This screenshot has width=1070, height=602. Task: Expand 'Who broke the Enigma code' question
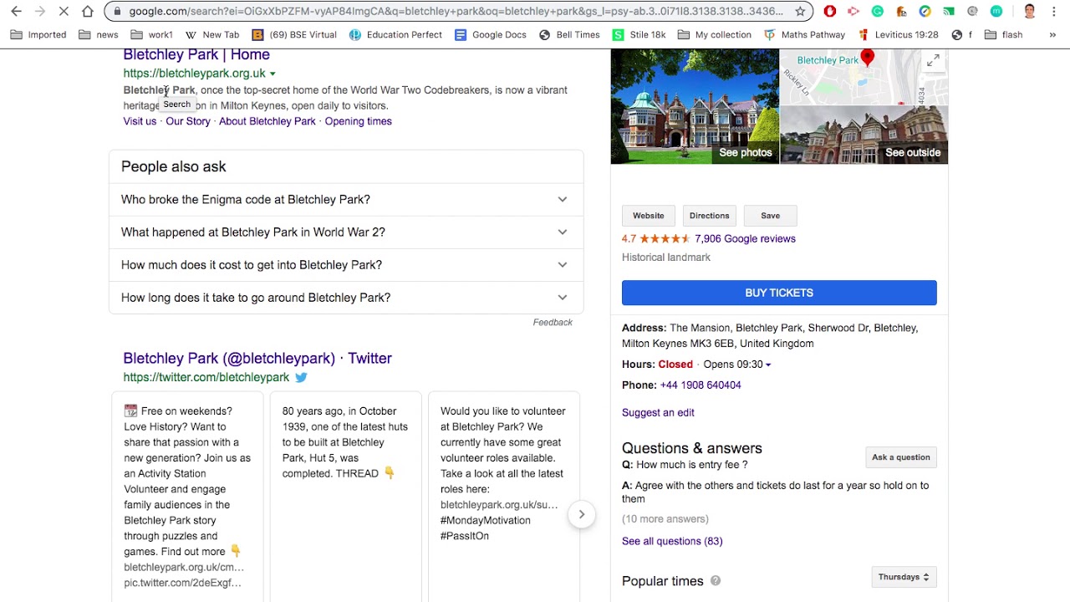(346, 200)
